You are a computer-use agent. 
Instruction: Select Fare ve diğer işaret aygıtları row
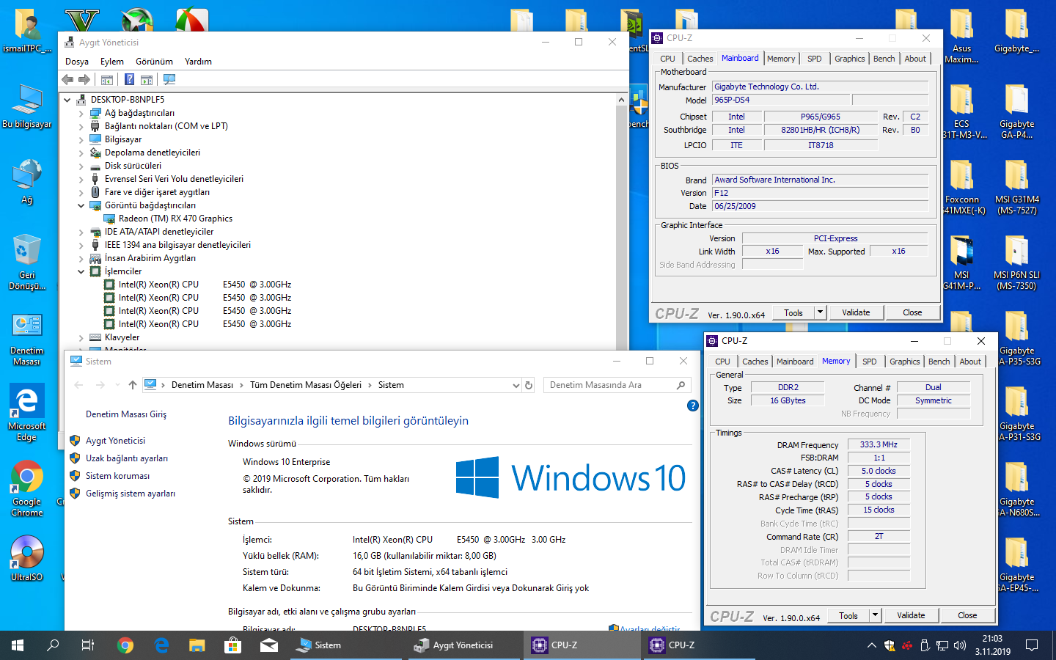click(157, 192)
